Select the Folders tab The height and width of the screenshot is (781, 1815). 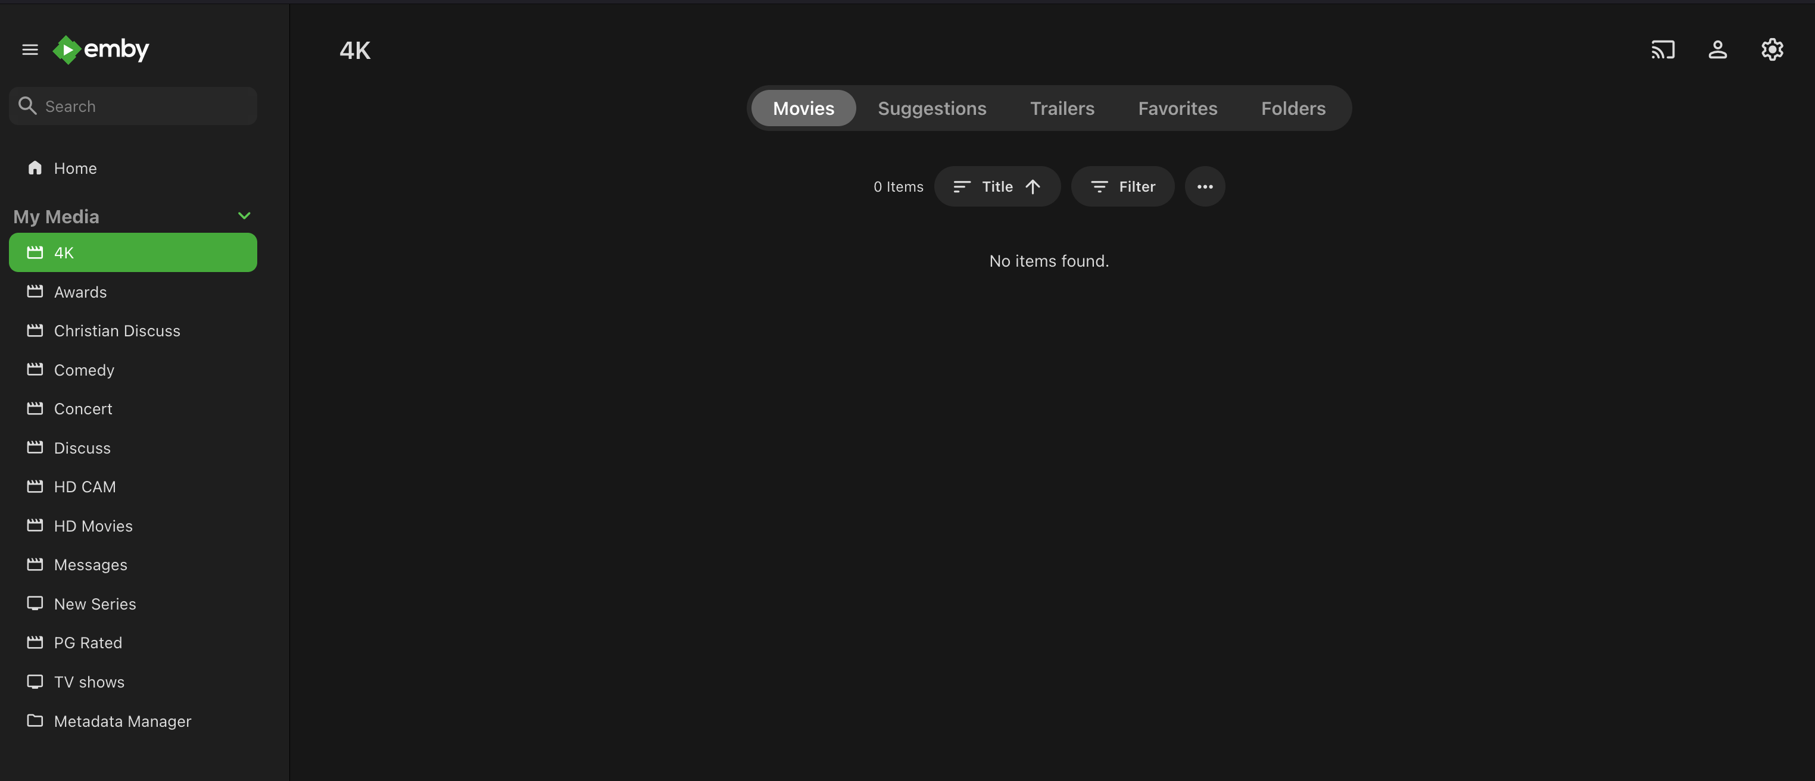(x=1293, y=108)
